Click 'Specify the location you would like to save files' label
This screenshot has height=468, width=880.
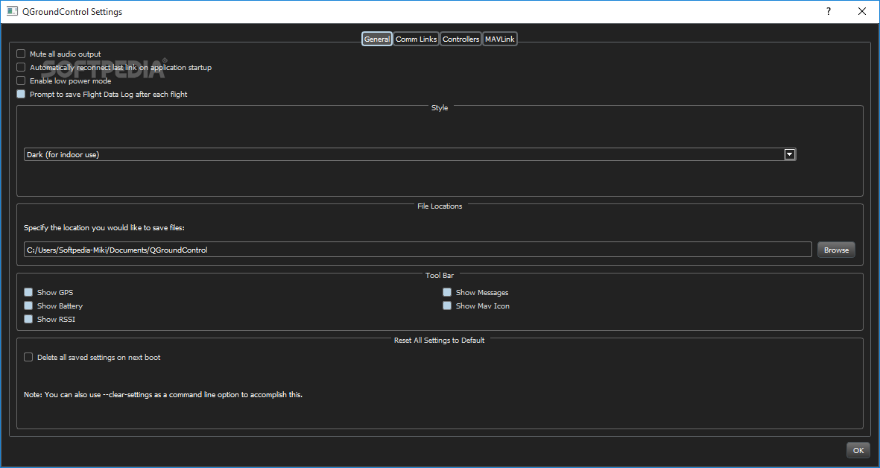104,228
